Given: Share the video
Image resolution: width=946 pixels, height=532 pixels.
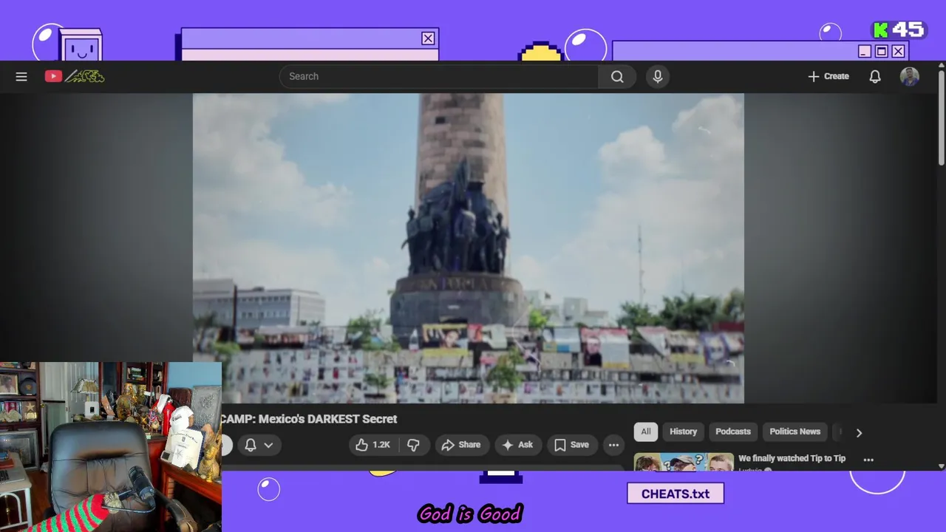Looking at the screenshot, I should point(461,445).
